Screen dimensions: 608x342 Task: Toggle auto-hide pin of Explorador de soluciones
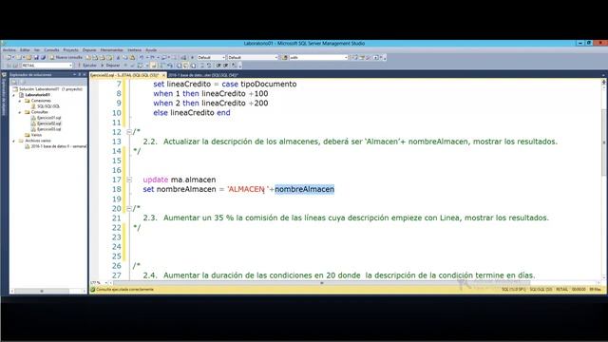80,74
